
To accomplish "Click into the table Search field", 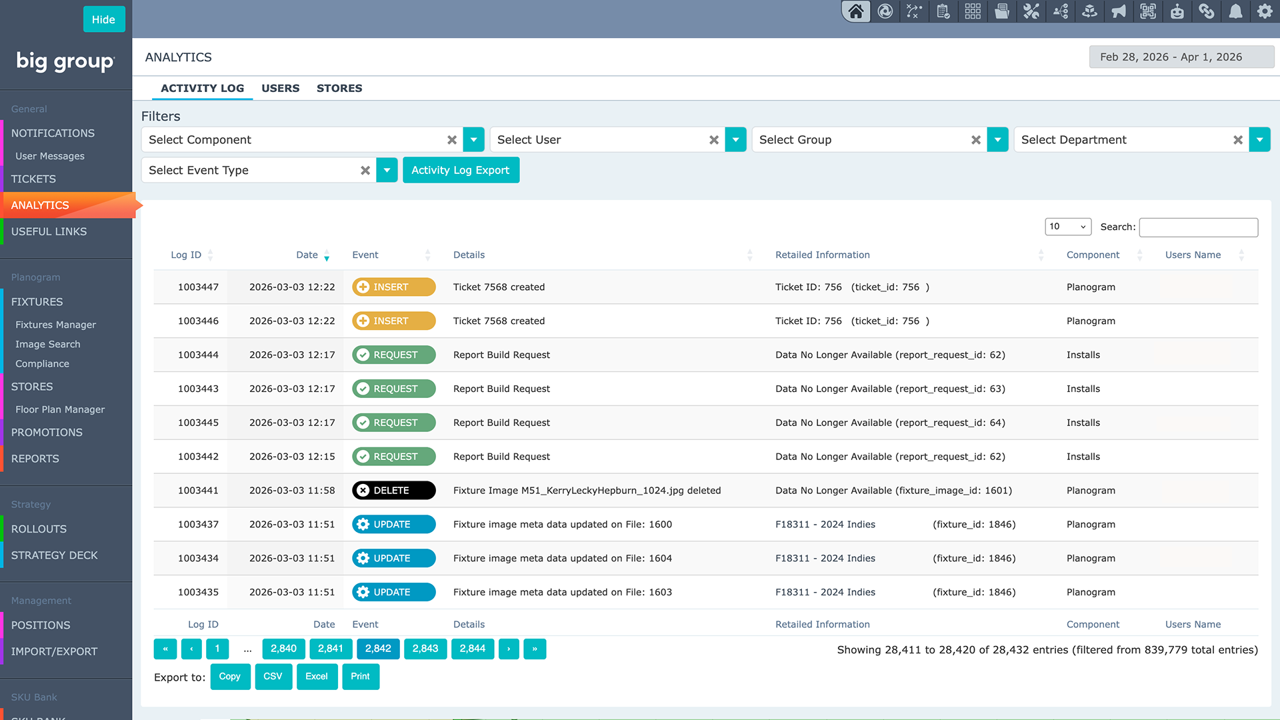I will point(1199,227).
